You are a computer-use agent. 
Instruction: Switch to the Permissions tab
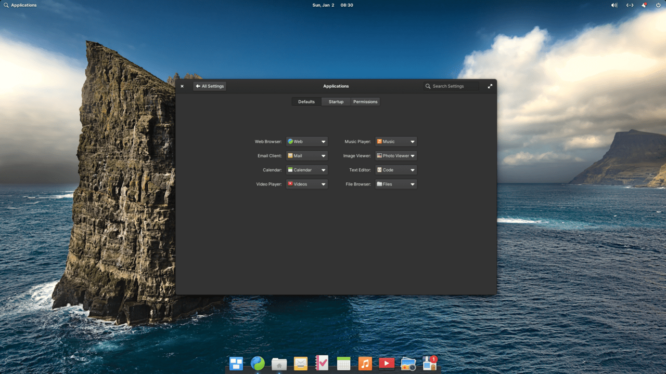coord(365,101)
